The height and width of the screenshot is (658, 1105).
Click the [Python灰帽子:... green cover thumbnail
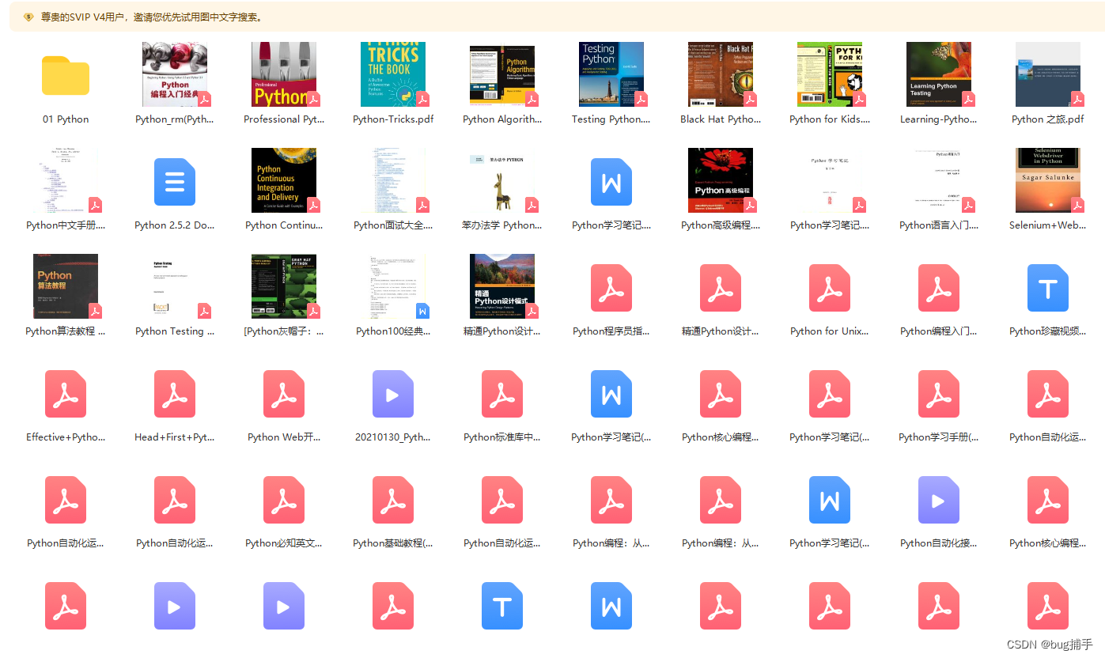284,286
